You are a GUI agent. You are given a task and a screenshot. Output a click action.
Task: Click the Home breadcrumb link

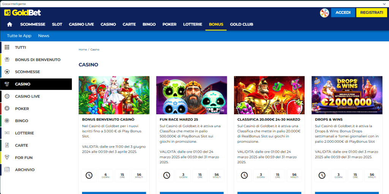(x=83, y=50)
